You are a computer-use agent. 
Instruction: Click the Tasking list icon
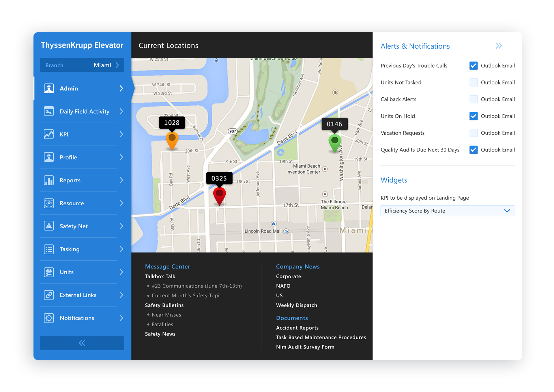tap(49, 249)
